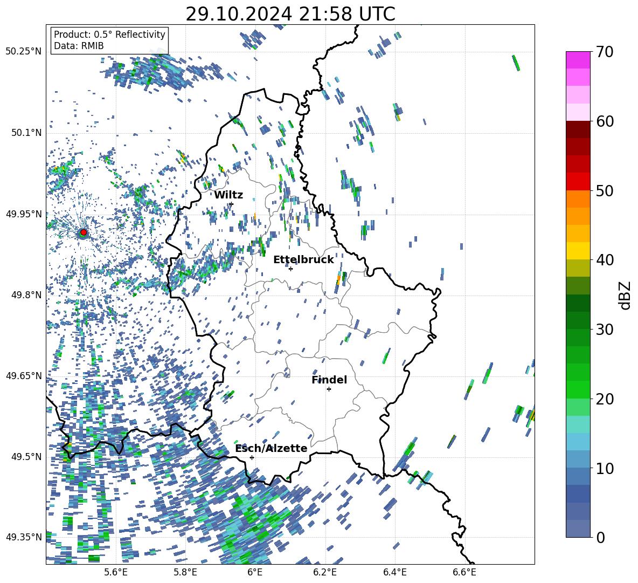Click the dark green colorbar segment above 30
The width and height of the screenshot is (638, 583).
tap(578, 320)
